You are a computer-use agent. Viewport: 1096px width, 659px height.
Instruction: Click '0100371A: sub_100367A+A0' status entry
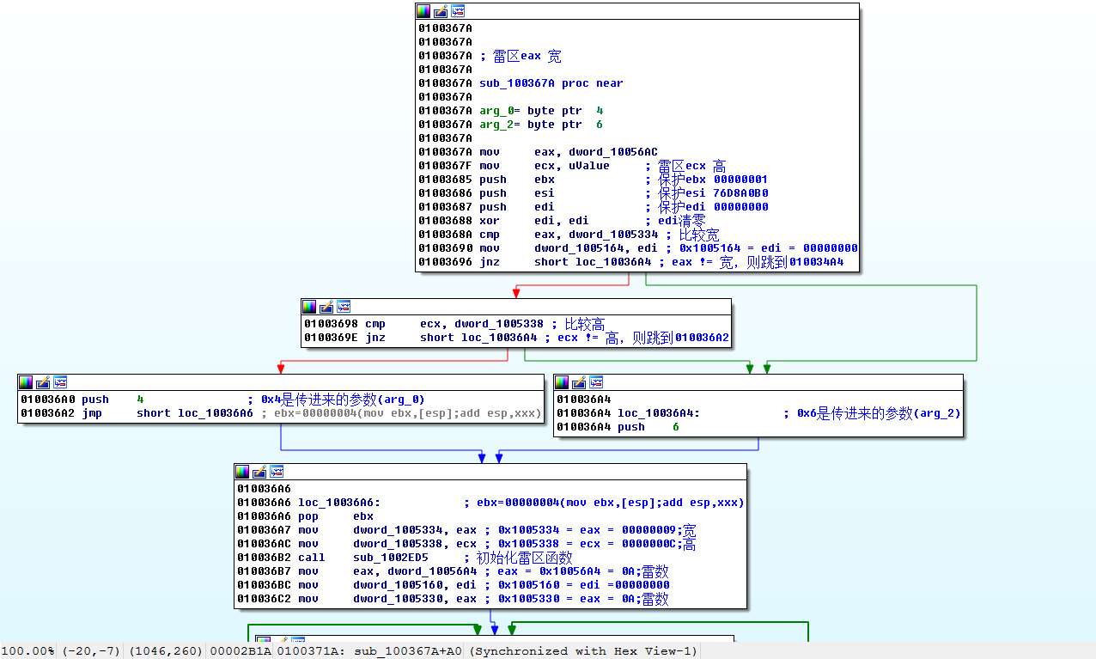point(369,650)
